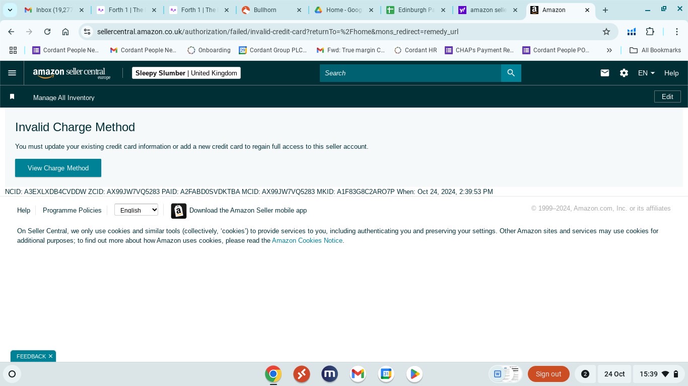The width and height of the screenshot is (688, 386).
Task: Open the shelf holding space file previews
Action: (507, 374)
